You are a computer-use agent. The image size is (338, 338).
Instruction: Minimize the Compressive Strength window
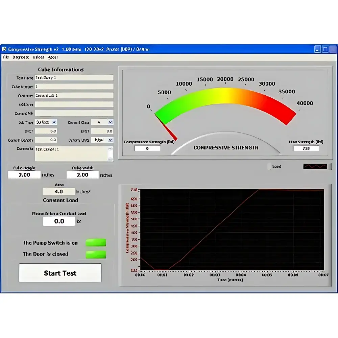[317, 49]
